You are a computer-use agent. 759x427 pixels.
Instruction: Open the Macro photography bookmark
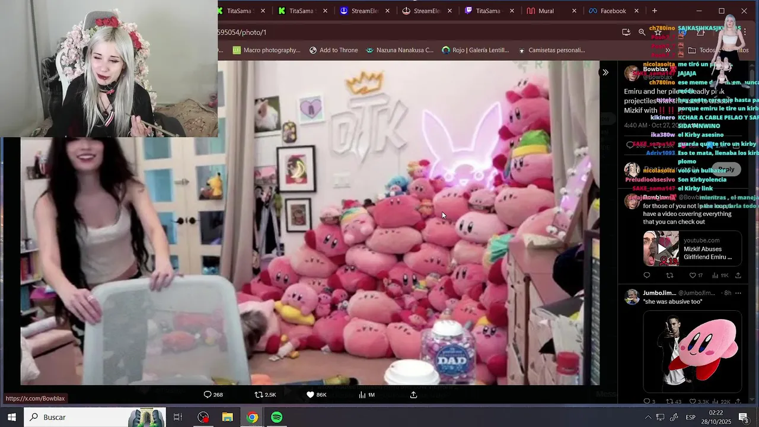tap(267, 50)
